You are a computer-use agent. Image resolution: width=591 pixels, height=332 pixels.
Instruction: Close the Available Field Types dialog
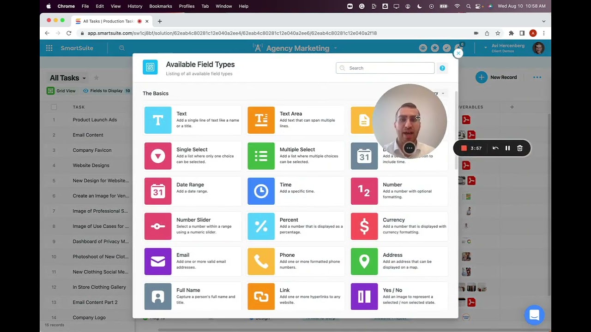coord(458,53)
